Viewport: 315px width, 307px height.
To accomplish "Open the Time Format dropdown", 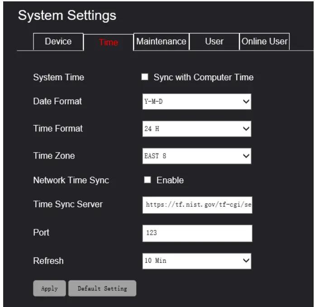I will [196, 129].
